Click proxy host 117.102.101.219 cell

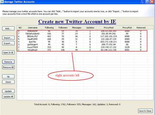(109, 36)
